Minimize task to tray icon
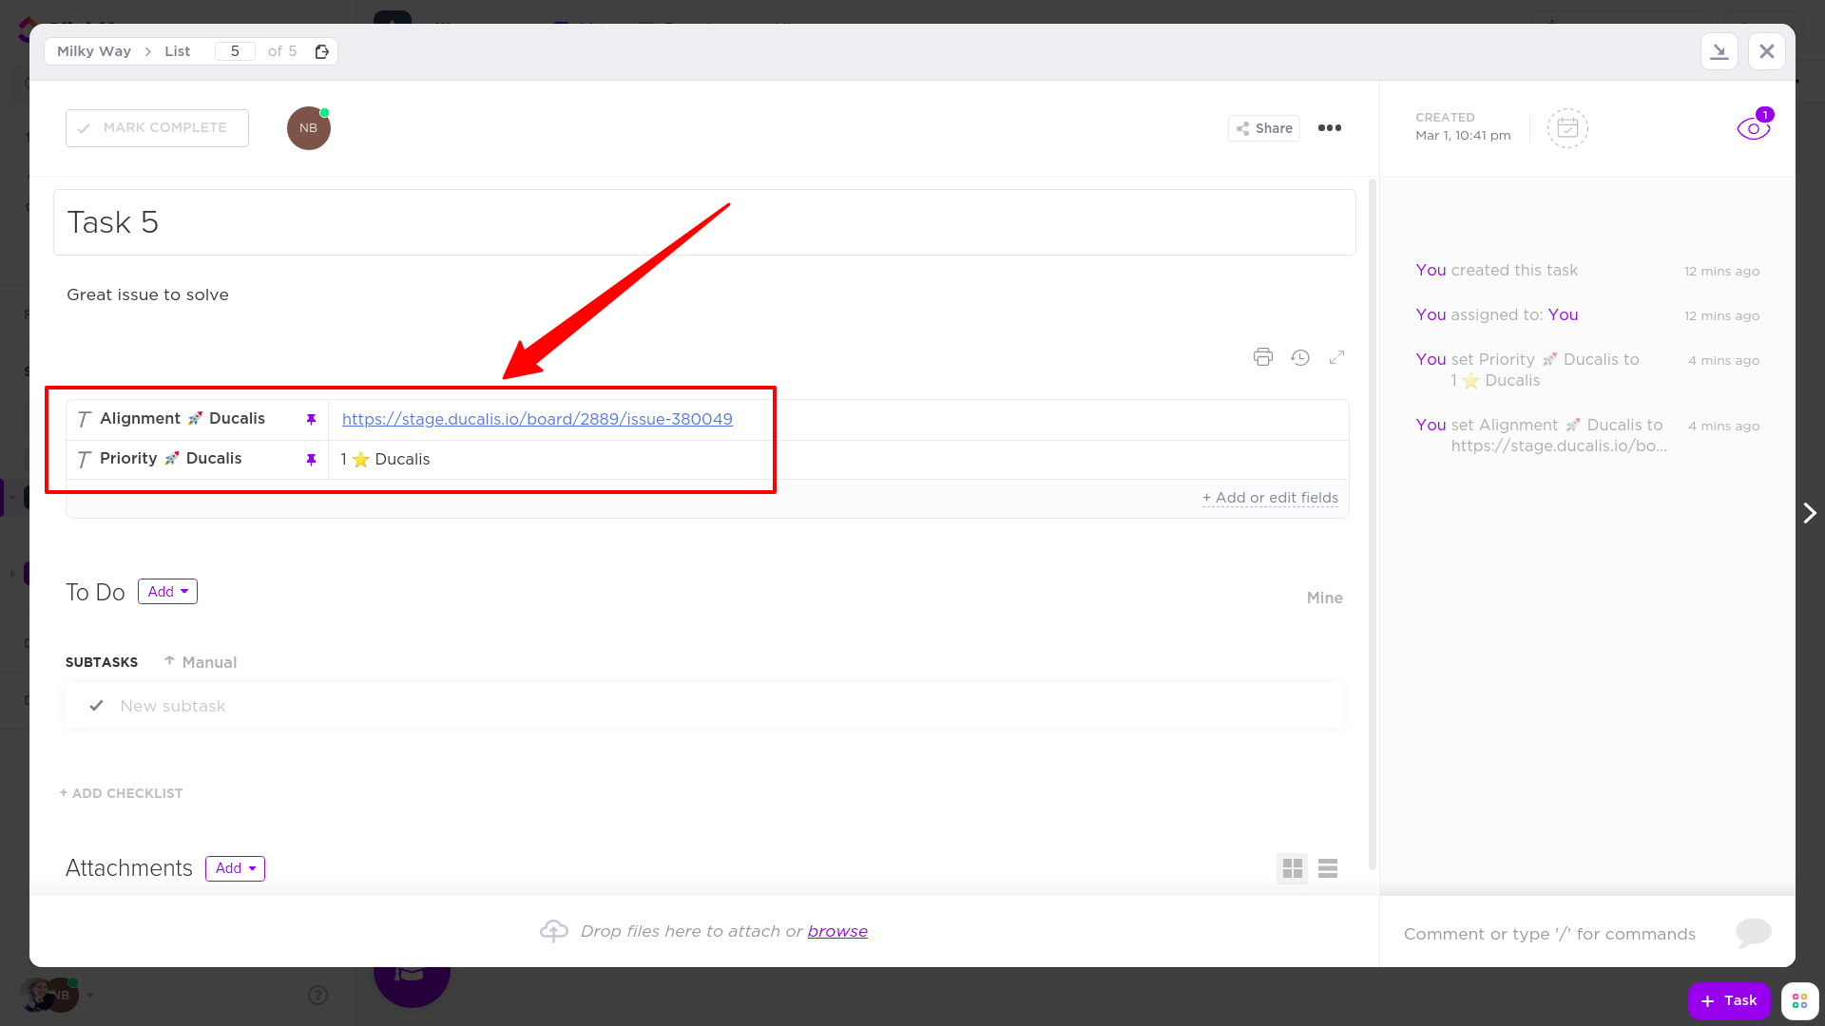This screenshot has height=1026, width=1825. coord(1719,51)
